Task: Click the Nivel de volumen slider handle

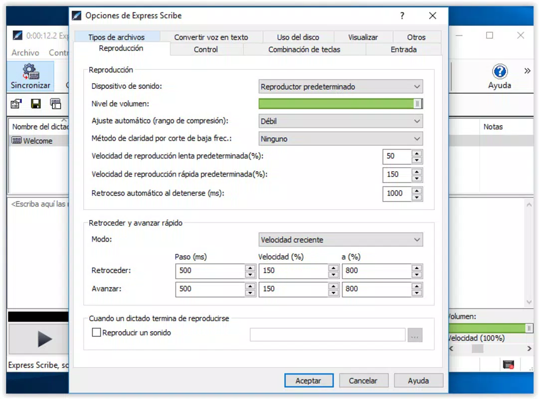Action: coord(418,104)
